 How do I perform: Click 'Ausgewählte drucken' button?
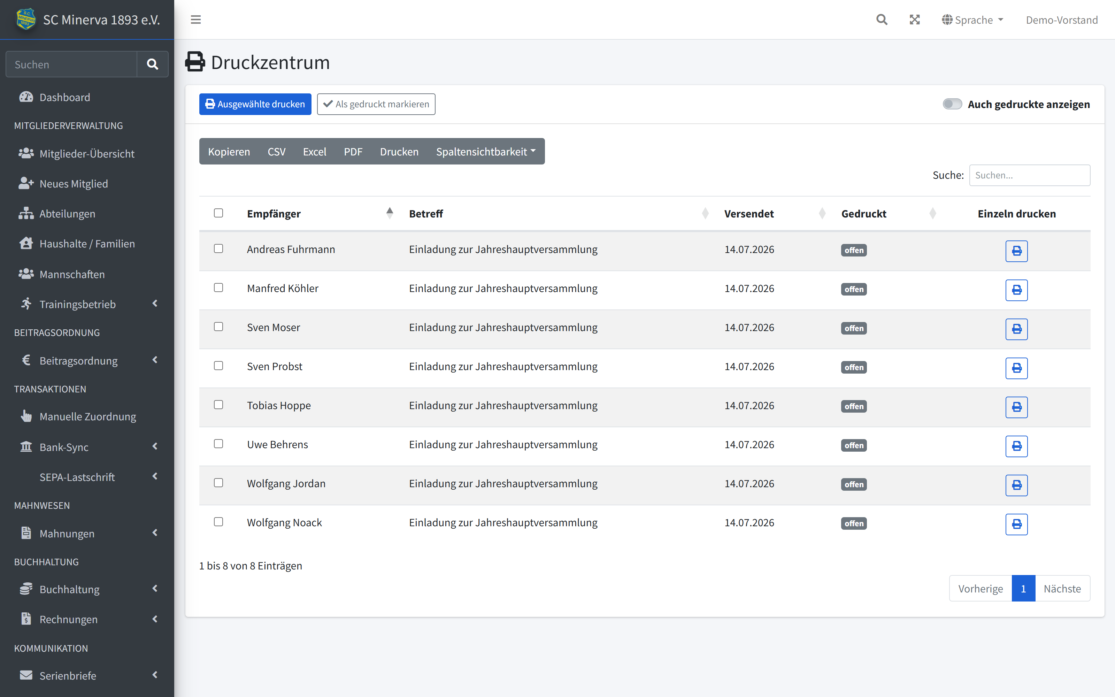(x=255, y=104)
